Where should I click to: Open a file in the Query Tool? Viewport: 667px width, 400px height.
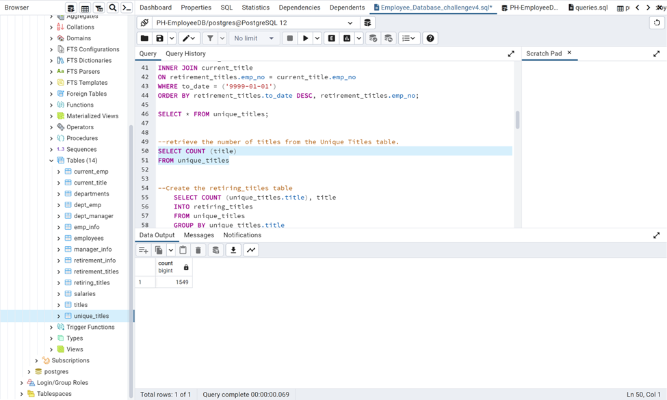pos(144,38)
